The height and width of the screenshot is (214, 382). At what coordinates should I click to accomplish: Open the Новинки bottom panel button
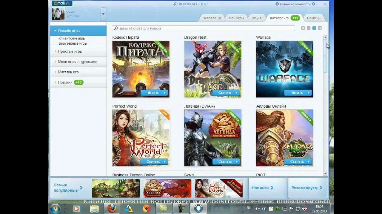pyautogui.click(x=268, y=188)
